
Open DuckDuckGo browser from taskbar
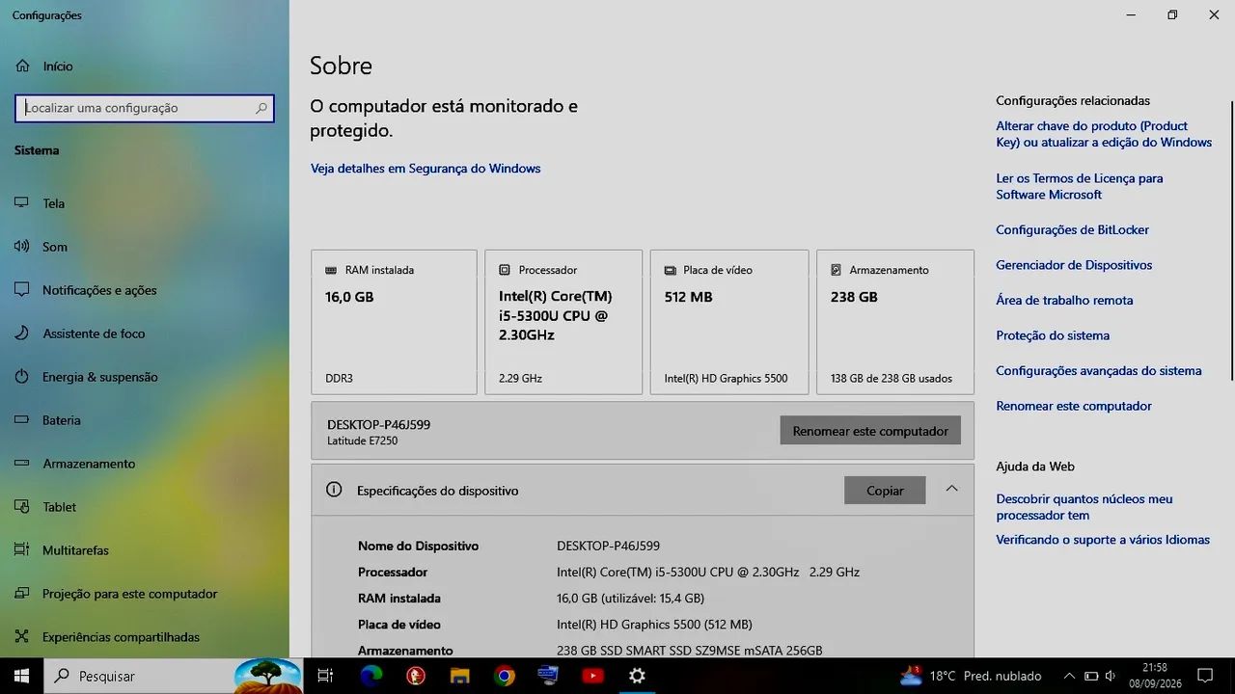(x=416, y=676)
